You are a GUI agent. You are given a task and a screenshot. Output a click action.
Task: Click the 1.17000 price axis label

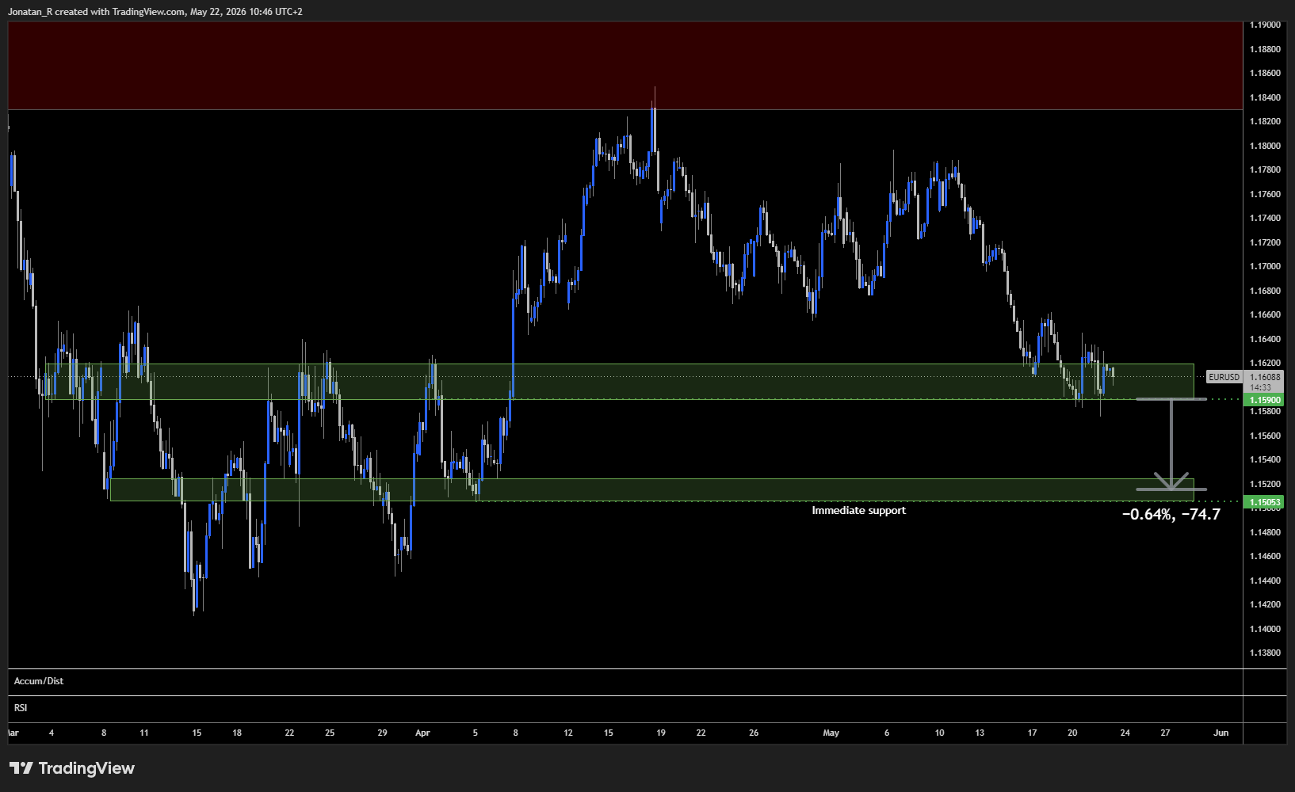pos(1265,266)
